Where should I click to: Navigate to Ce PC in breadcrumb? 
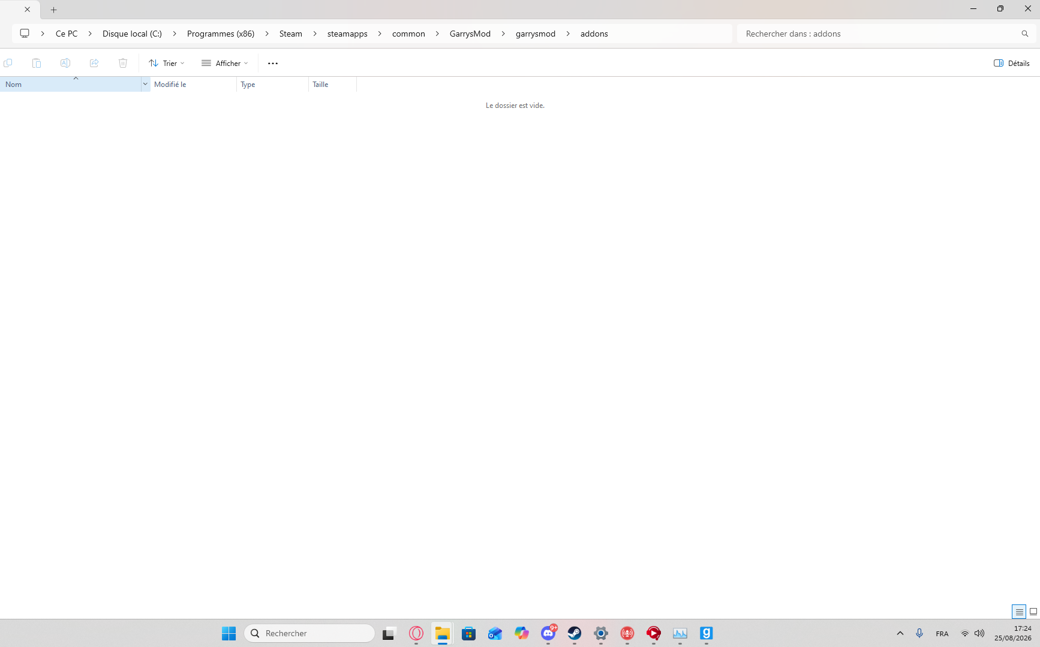[67, 34]
